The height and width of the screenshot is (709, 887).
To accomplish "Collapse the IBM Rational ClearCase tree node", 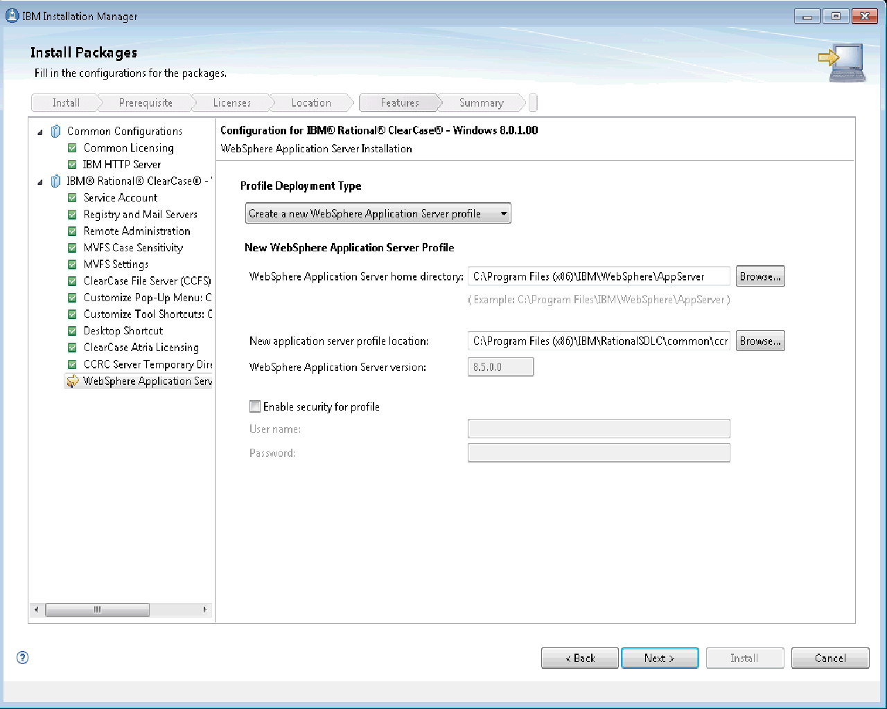I will click(x=39, y=181).
